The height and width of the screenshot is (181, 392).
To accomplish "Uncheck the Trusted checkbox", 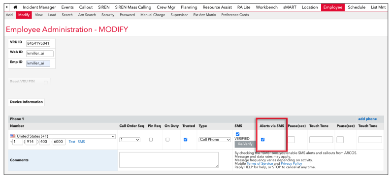I will coord(185,140).
